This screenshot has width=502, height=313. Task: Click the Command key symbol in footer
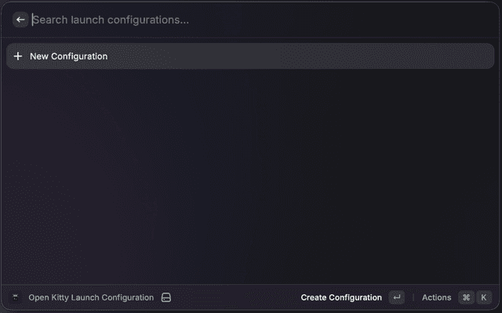pos(466,297)
